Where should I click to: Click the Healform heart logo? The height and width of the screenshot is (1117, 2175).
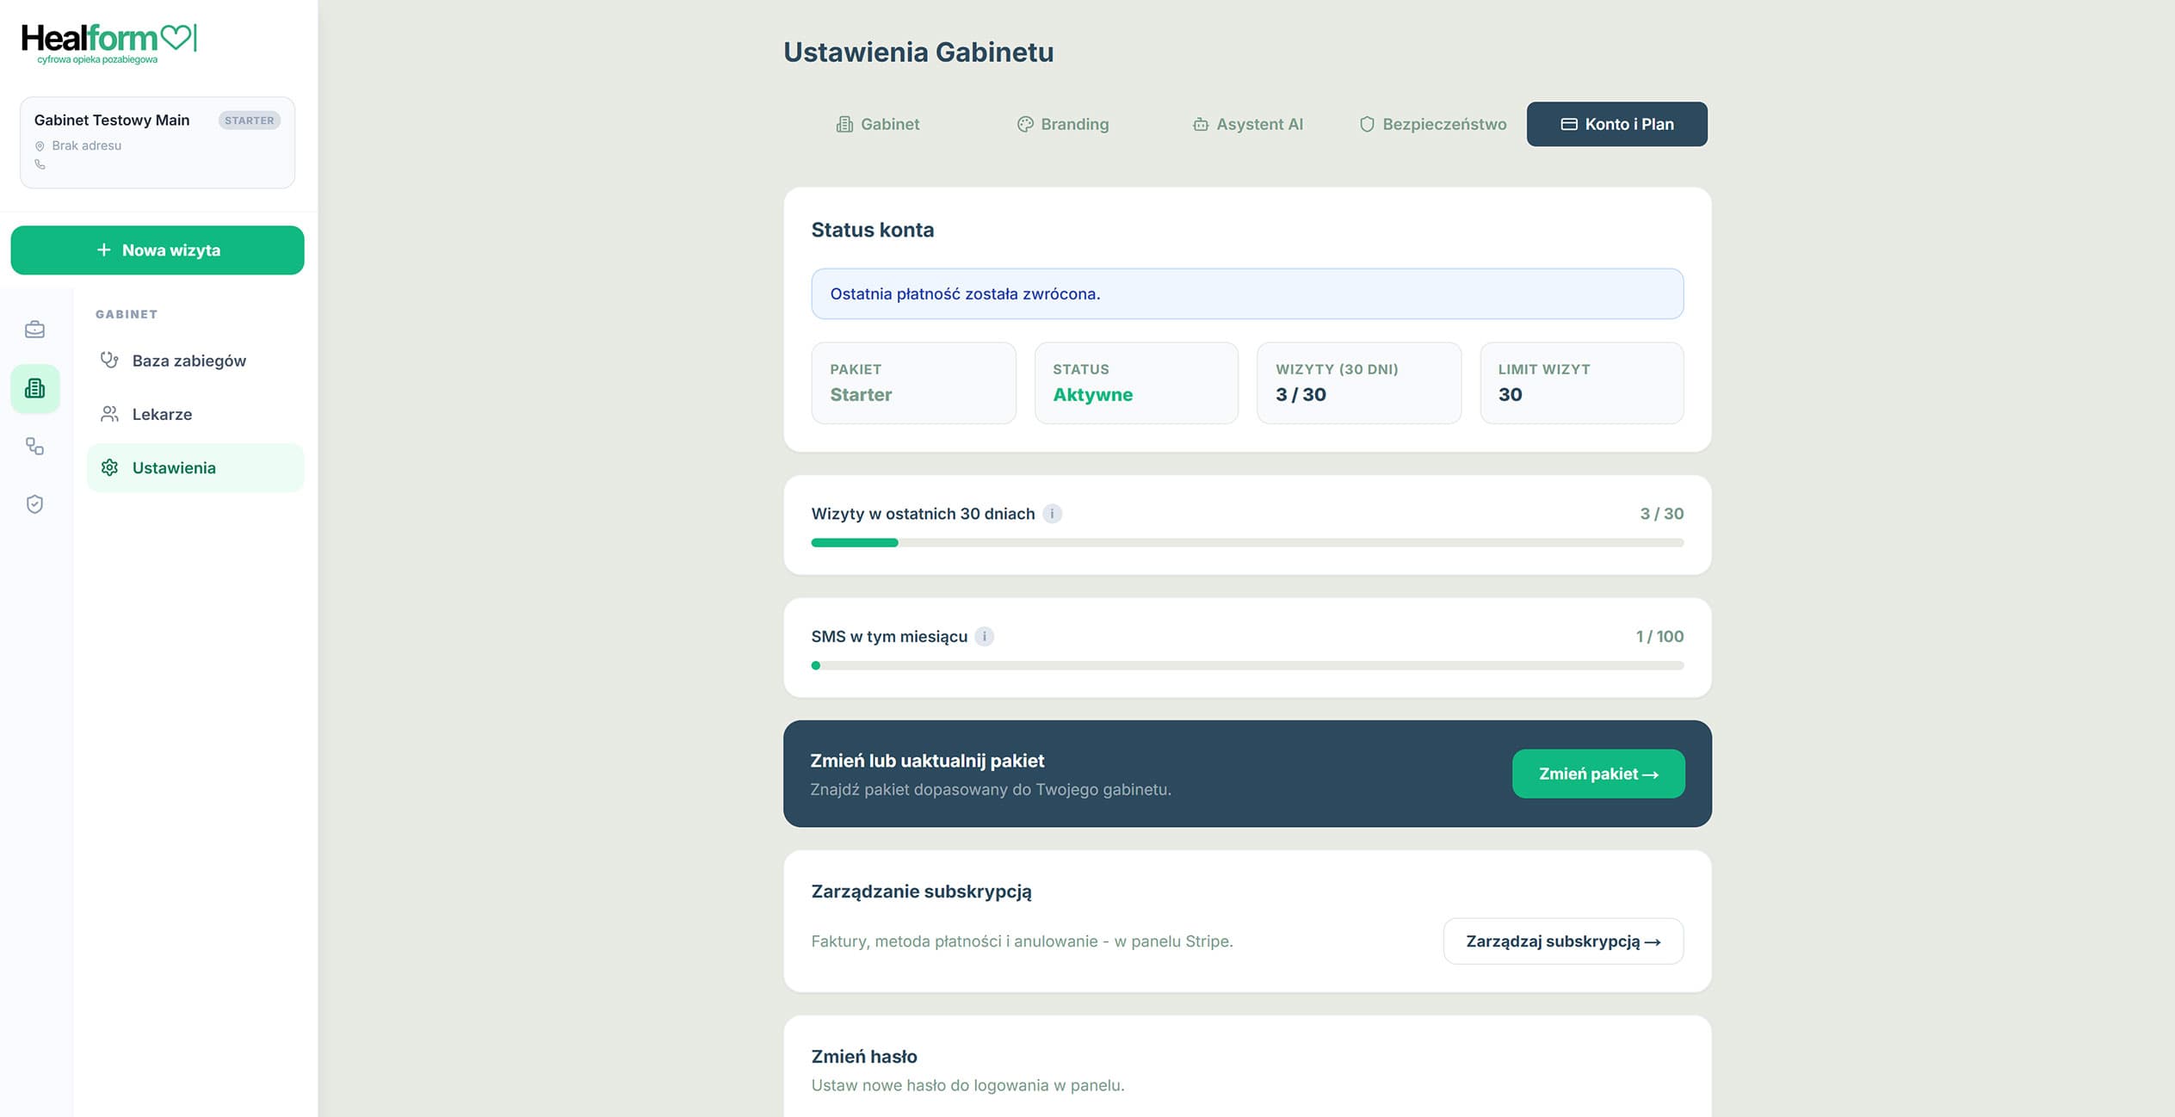109,43
